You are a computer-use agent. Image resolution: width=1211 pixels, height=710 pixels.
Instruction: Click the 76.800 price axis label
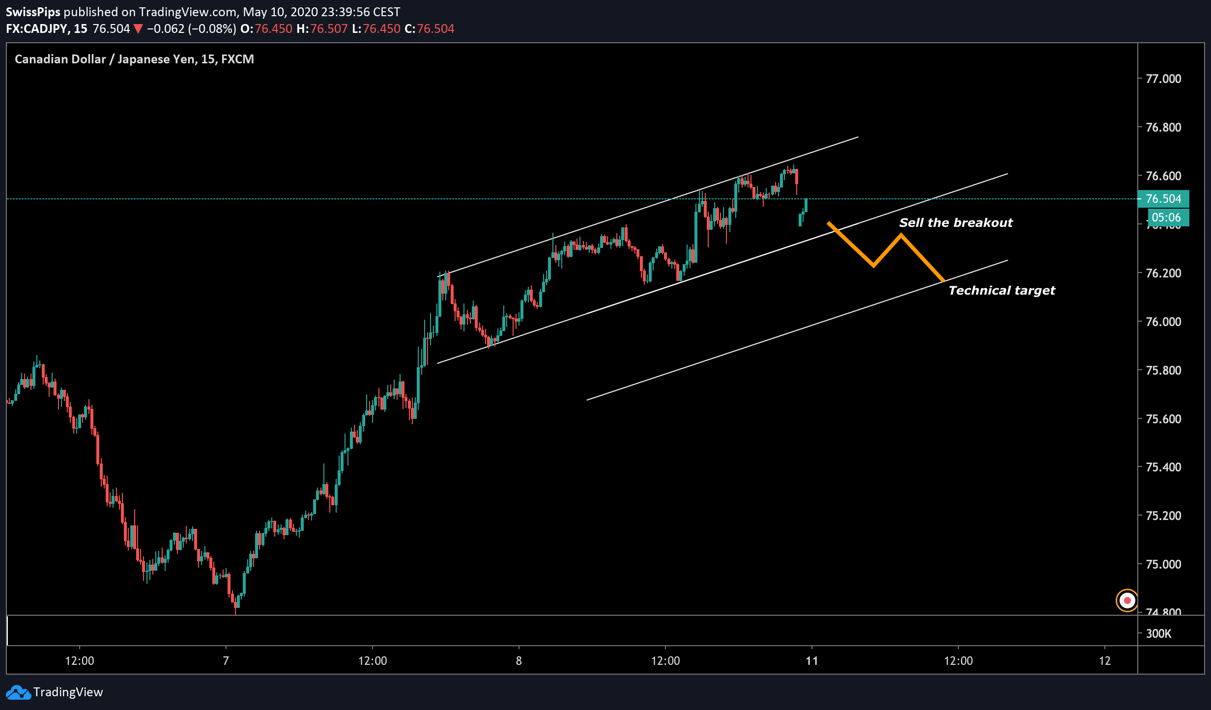click(1163, 127)
